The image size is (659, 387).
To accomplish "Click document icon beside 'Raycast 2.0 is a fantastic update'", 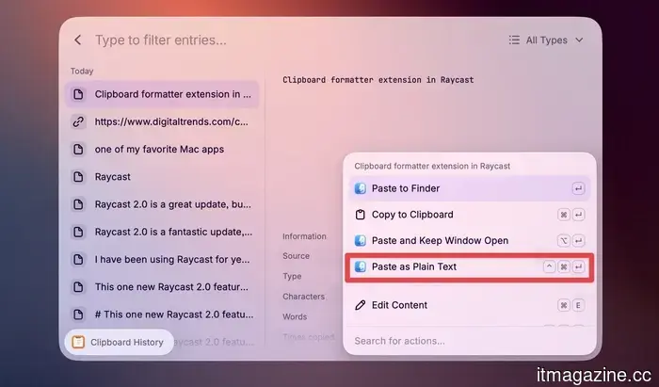I will tap(78, 232).
